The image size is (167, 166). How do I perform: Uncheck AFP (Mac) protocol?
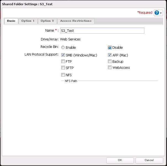(110, 55)
